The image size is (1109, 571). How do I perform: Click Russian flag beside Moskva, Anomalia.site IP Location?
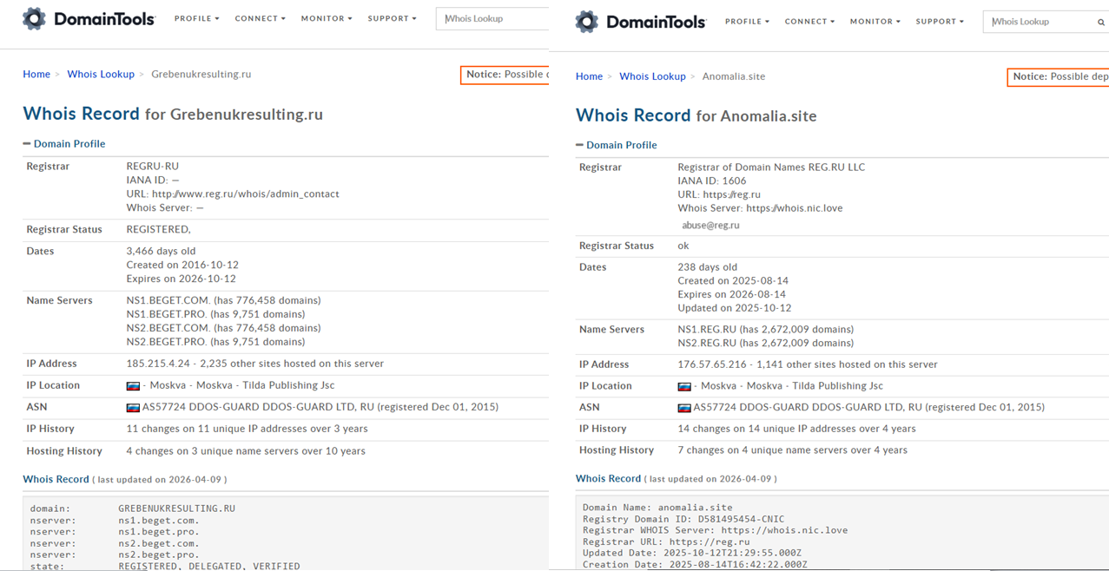click(684, 386)
